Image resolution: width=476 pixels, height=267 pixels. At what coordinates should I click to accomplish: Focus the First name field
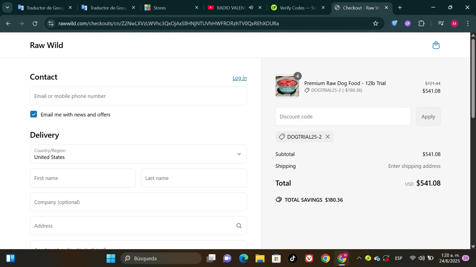coord(83,178)
